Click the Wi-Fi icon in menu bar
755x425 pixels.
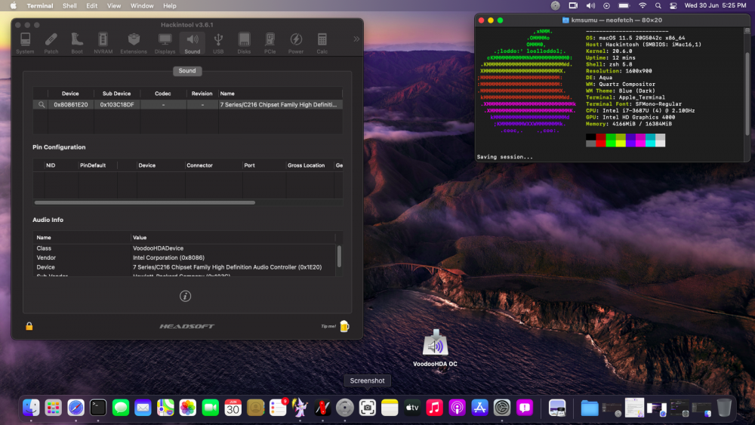643,6
